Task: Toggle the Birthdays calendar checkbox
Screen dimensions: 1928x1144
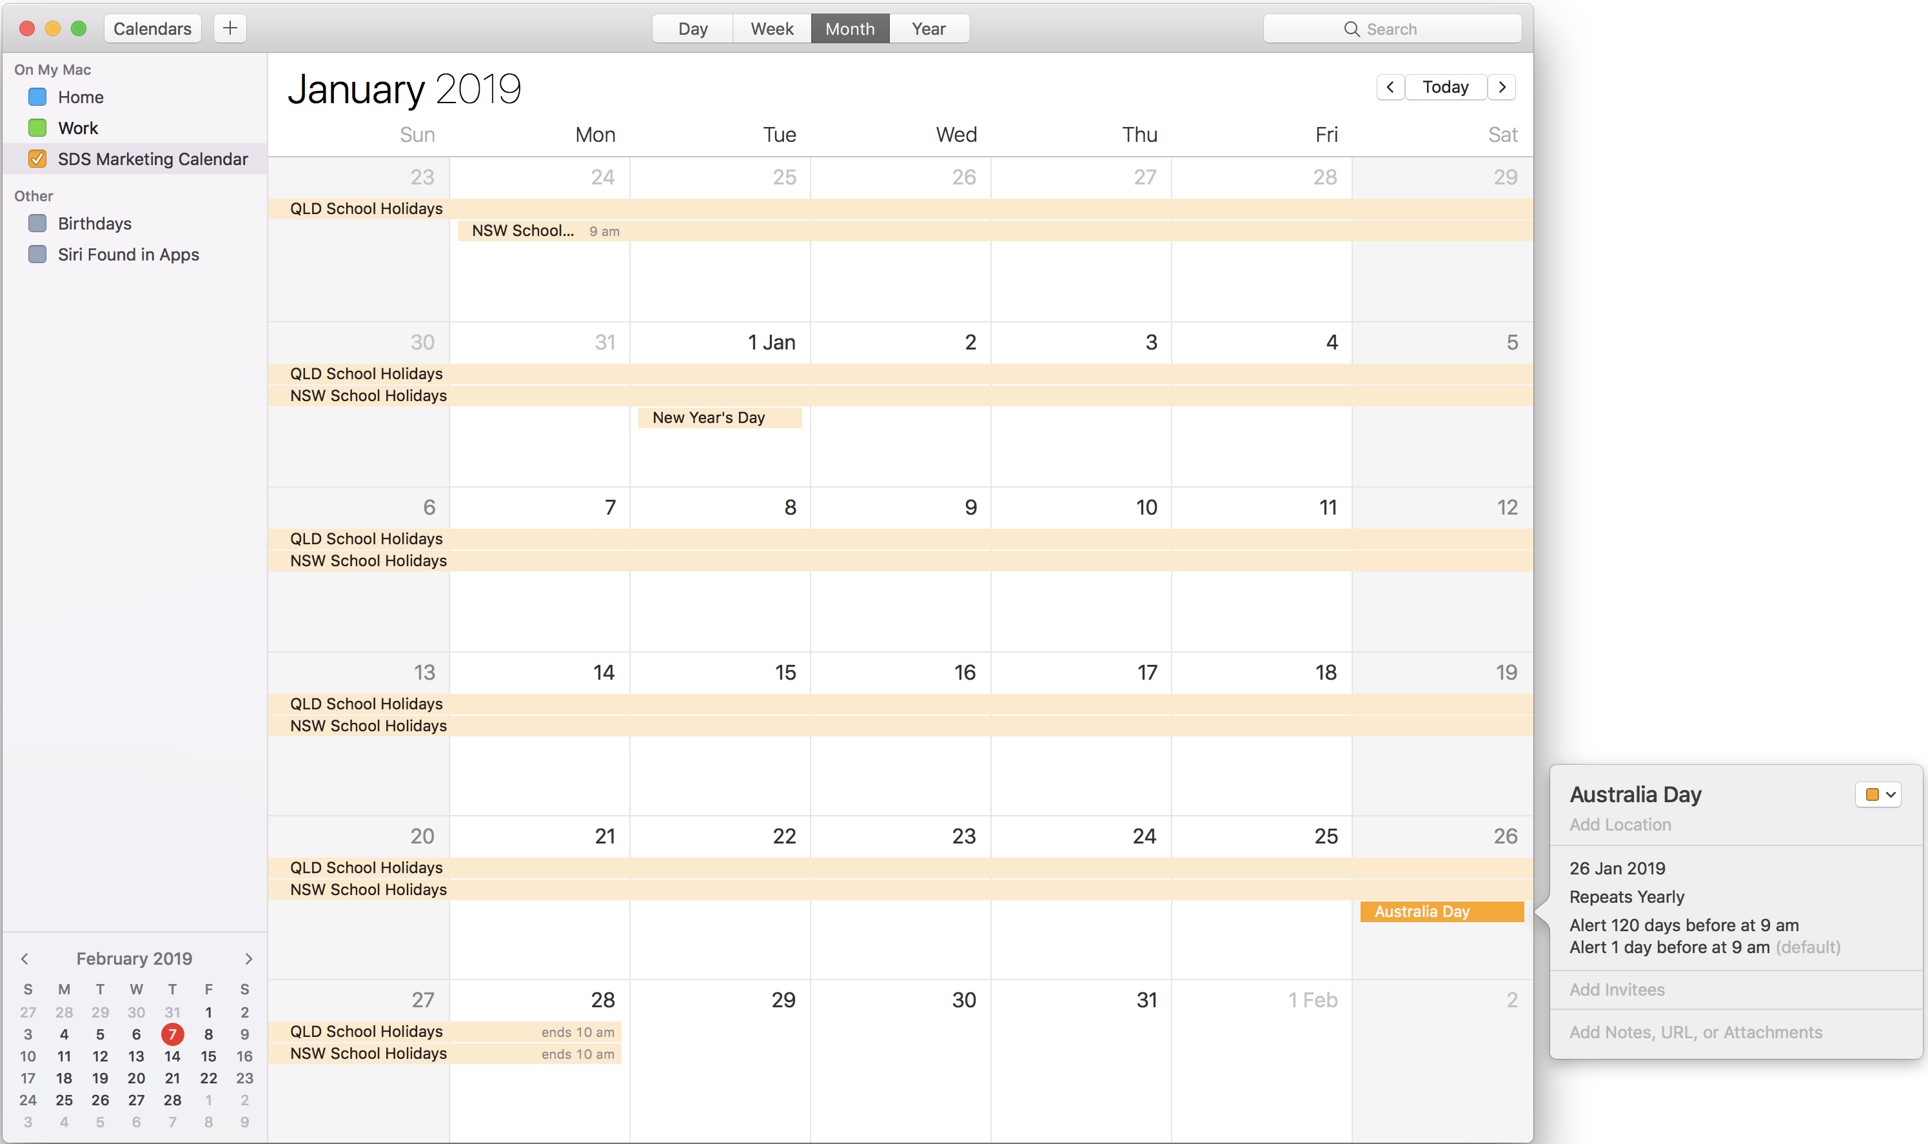Action: [x=37, y=224]
